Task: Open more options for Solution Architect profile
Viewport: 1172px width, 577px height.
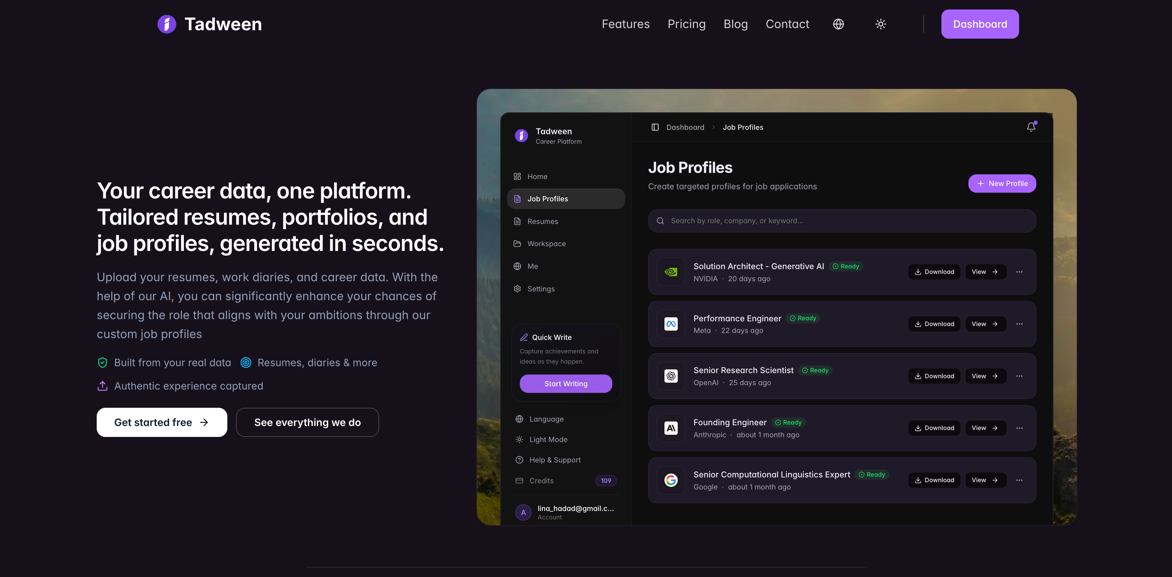Action: 1019,272
